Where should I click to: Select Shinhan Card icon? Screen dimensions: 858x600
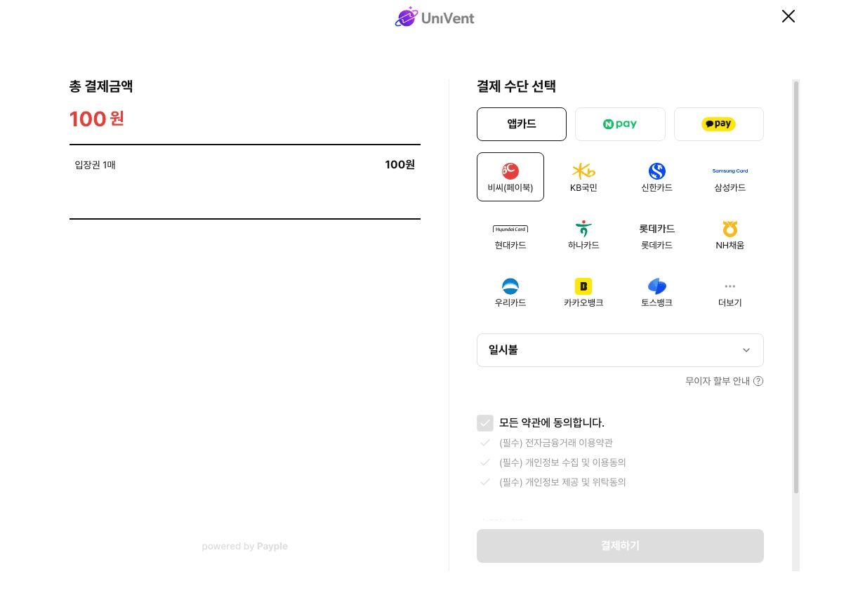pos(656,171)
